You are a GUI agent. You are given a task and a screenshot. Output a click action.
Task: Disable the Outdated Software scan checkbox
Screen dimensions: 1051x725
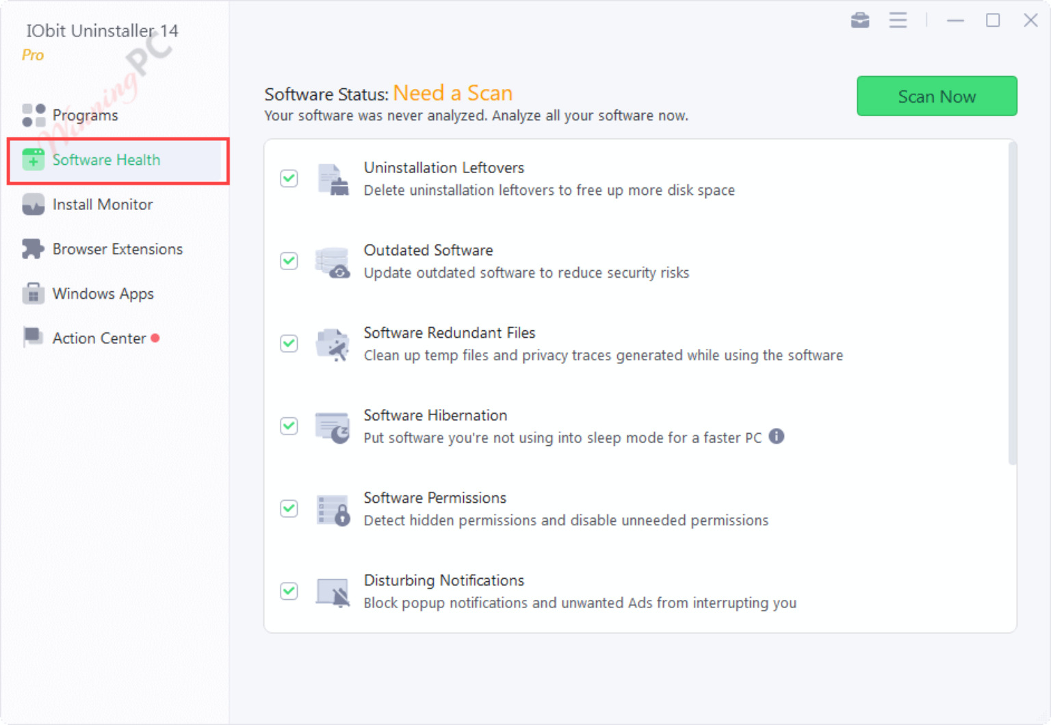(289, 261)
